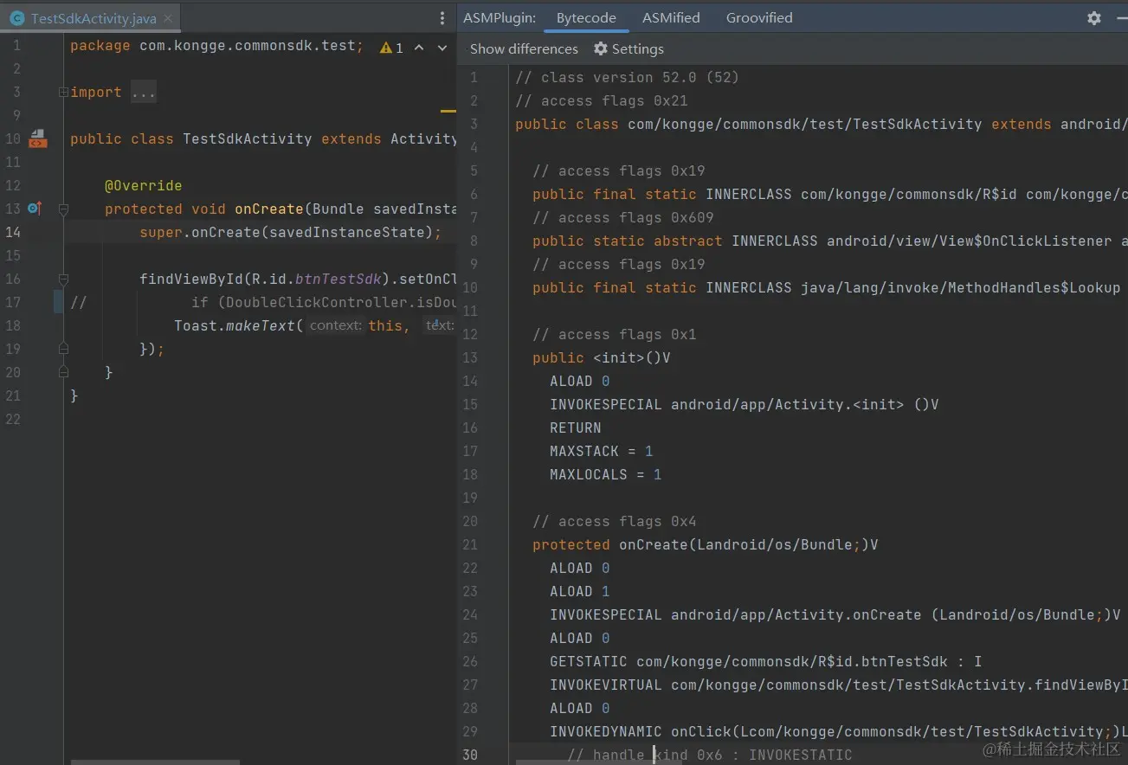1128x765 pixels.
Task: Click the '// class version 52.0 (52)' comment
Action: [627, 77]
